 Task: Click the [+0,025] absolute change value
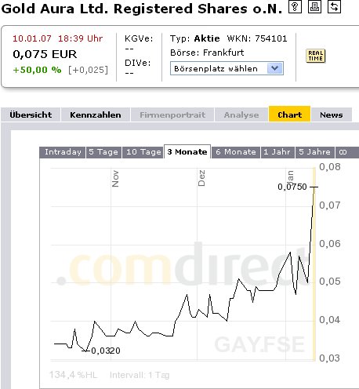88,70
